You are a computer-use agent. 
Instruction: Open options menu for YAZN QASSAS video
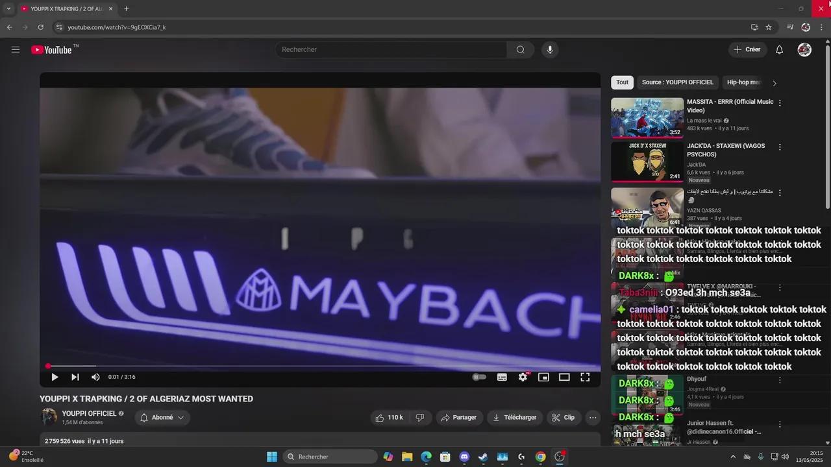780,193
